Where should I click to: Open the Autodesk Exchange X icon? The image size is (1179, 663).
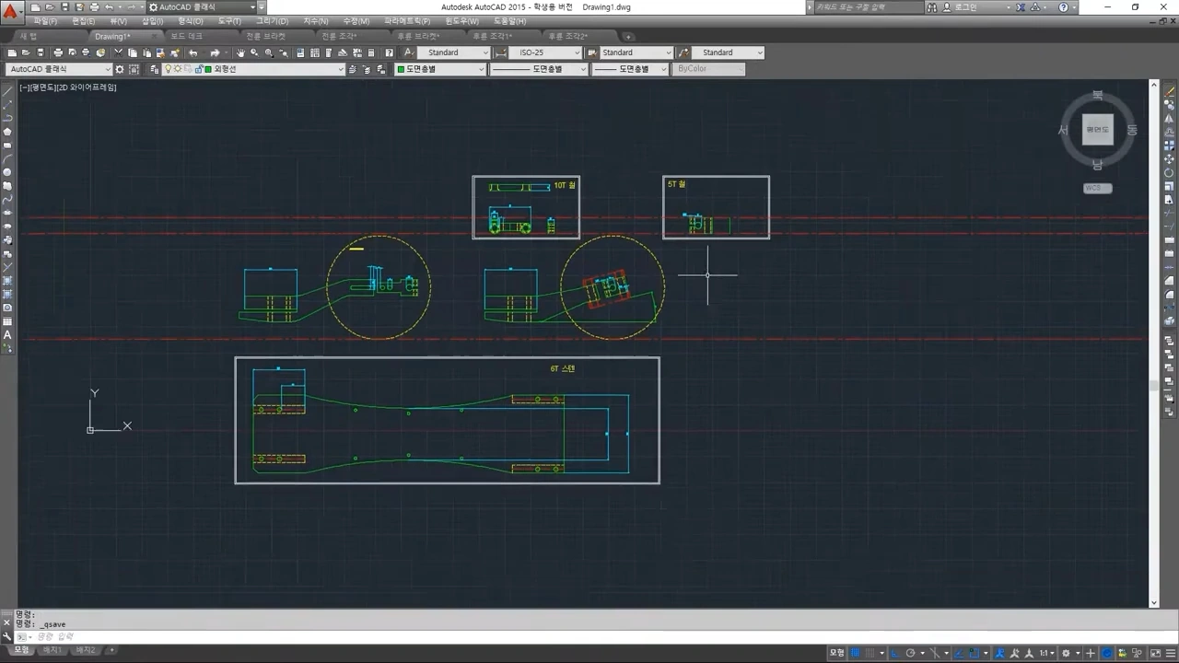click(1021, 7)
